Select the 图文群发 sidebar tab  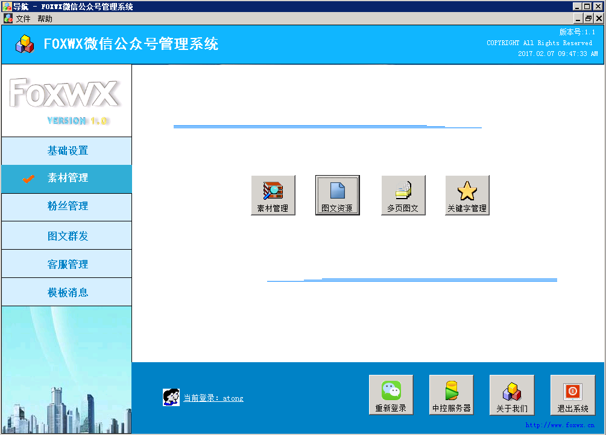click(67, 235)
